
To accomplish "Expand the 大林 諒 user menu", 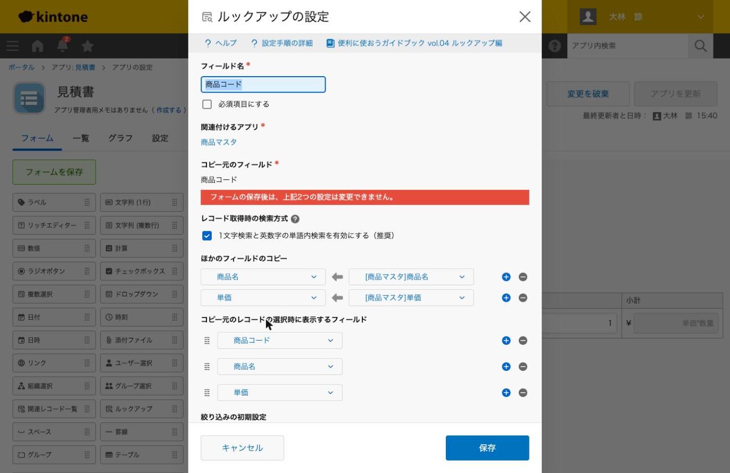I will tap(700, 16).
